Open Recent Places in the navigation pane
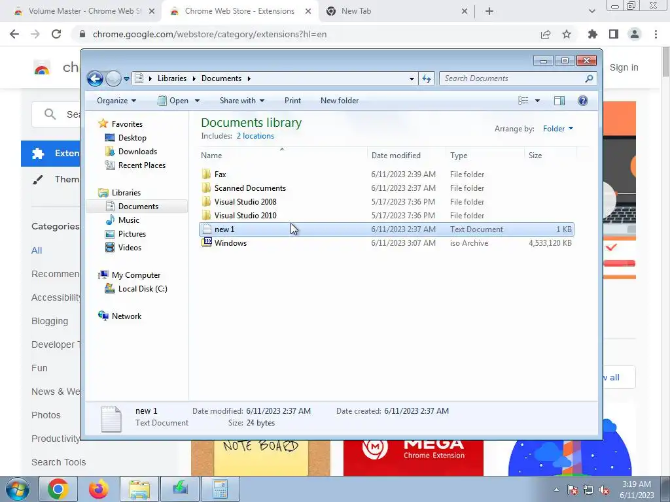670x502 pixels. tap(142, 165)
